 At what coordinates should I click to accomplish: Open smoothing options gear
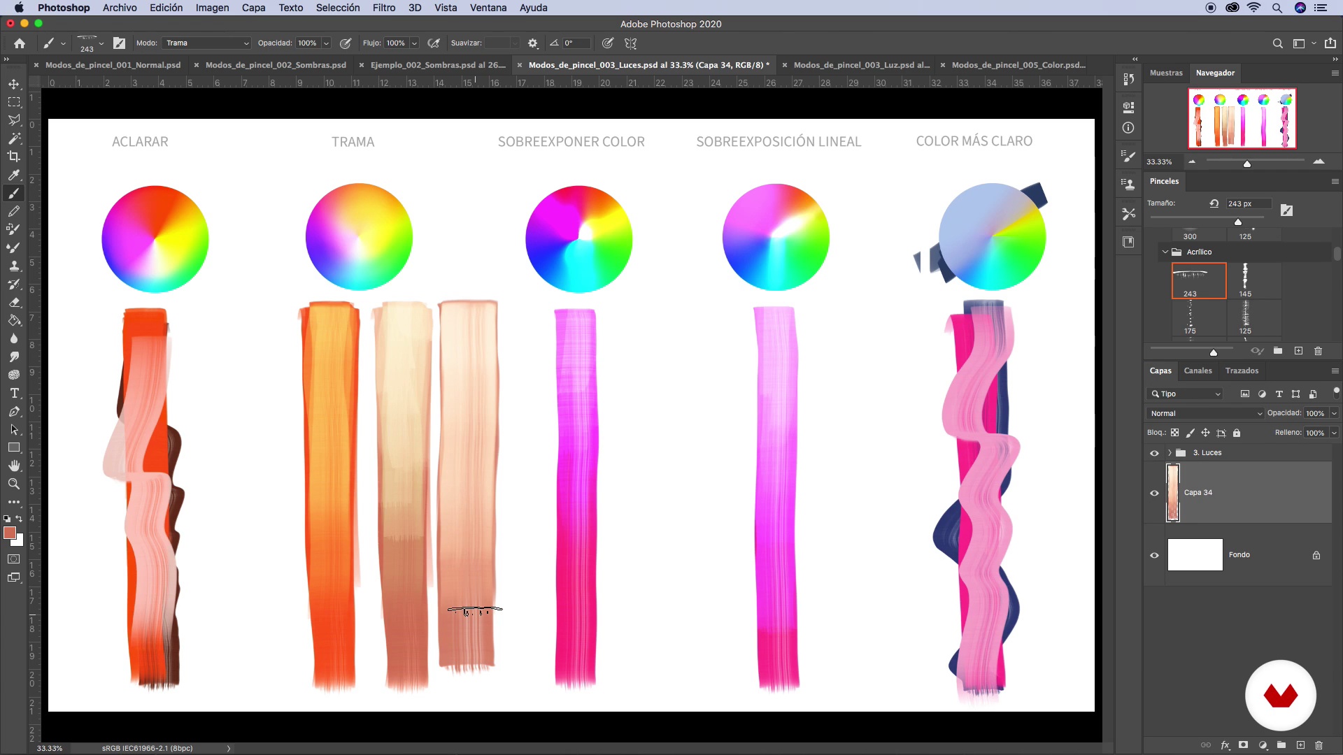click(533, 43)
